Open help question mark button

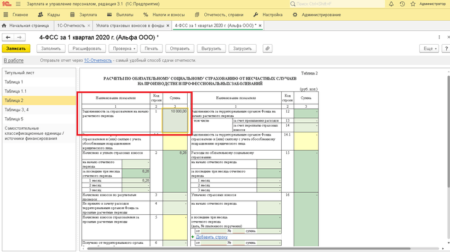(446, 49)
